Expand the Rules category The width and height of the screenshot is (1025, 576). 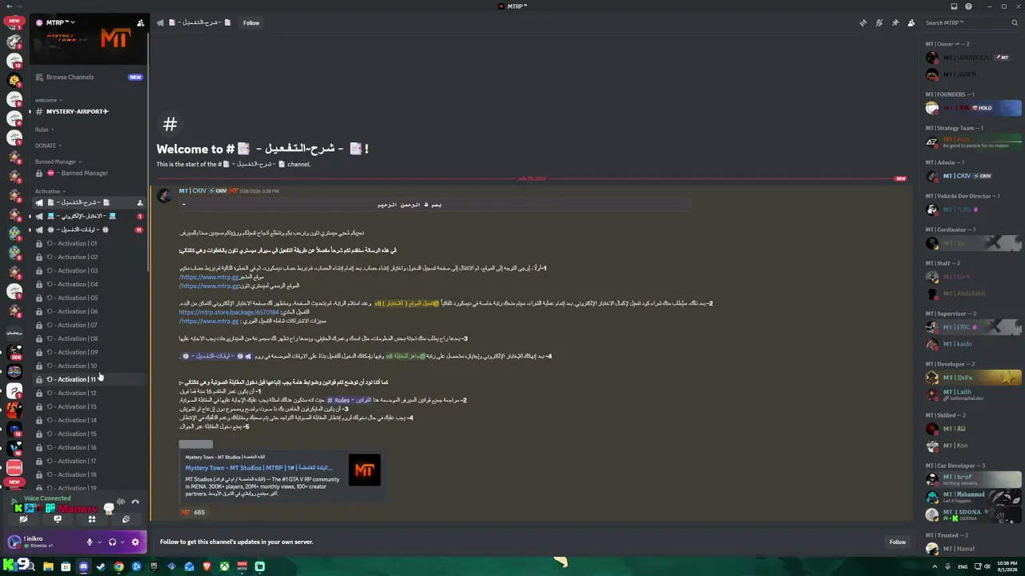pos(44,130)
